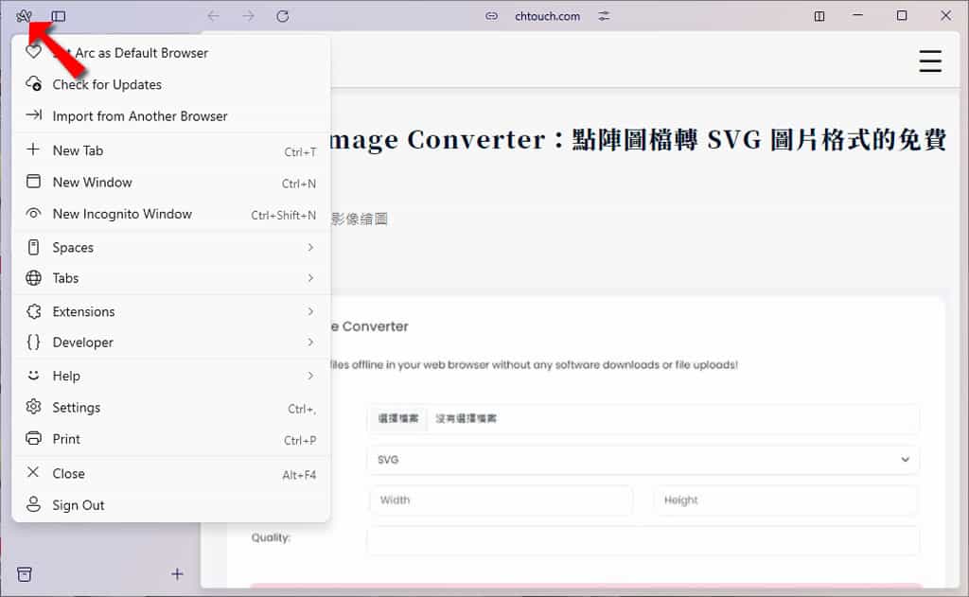Screen dimensions: 969x597
Task: Open the archive icon in sidebar bottom
Action: (25, 574)
